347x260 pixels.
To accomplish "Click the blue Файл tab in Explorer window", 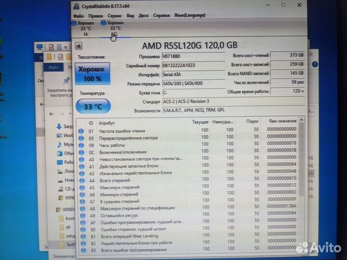I will pos(53,67).
